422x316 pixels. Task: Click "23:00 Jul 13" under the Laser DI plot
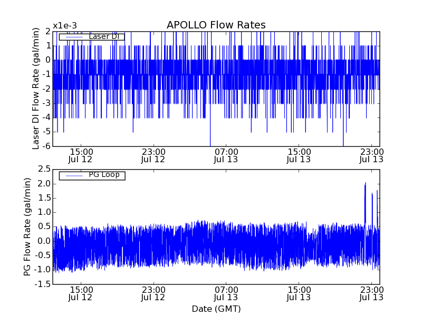[372, 156]
